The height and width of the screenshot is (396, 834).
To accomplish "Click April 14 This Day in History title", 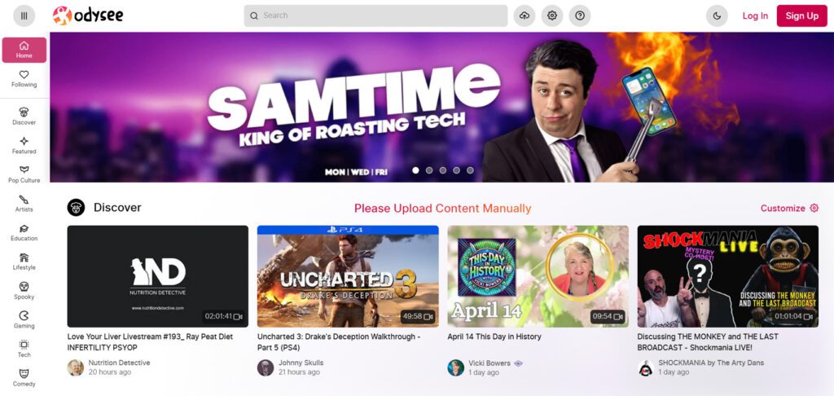I will click(494, 337).
